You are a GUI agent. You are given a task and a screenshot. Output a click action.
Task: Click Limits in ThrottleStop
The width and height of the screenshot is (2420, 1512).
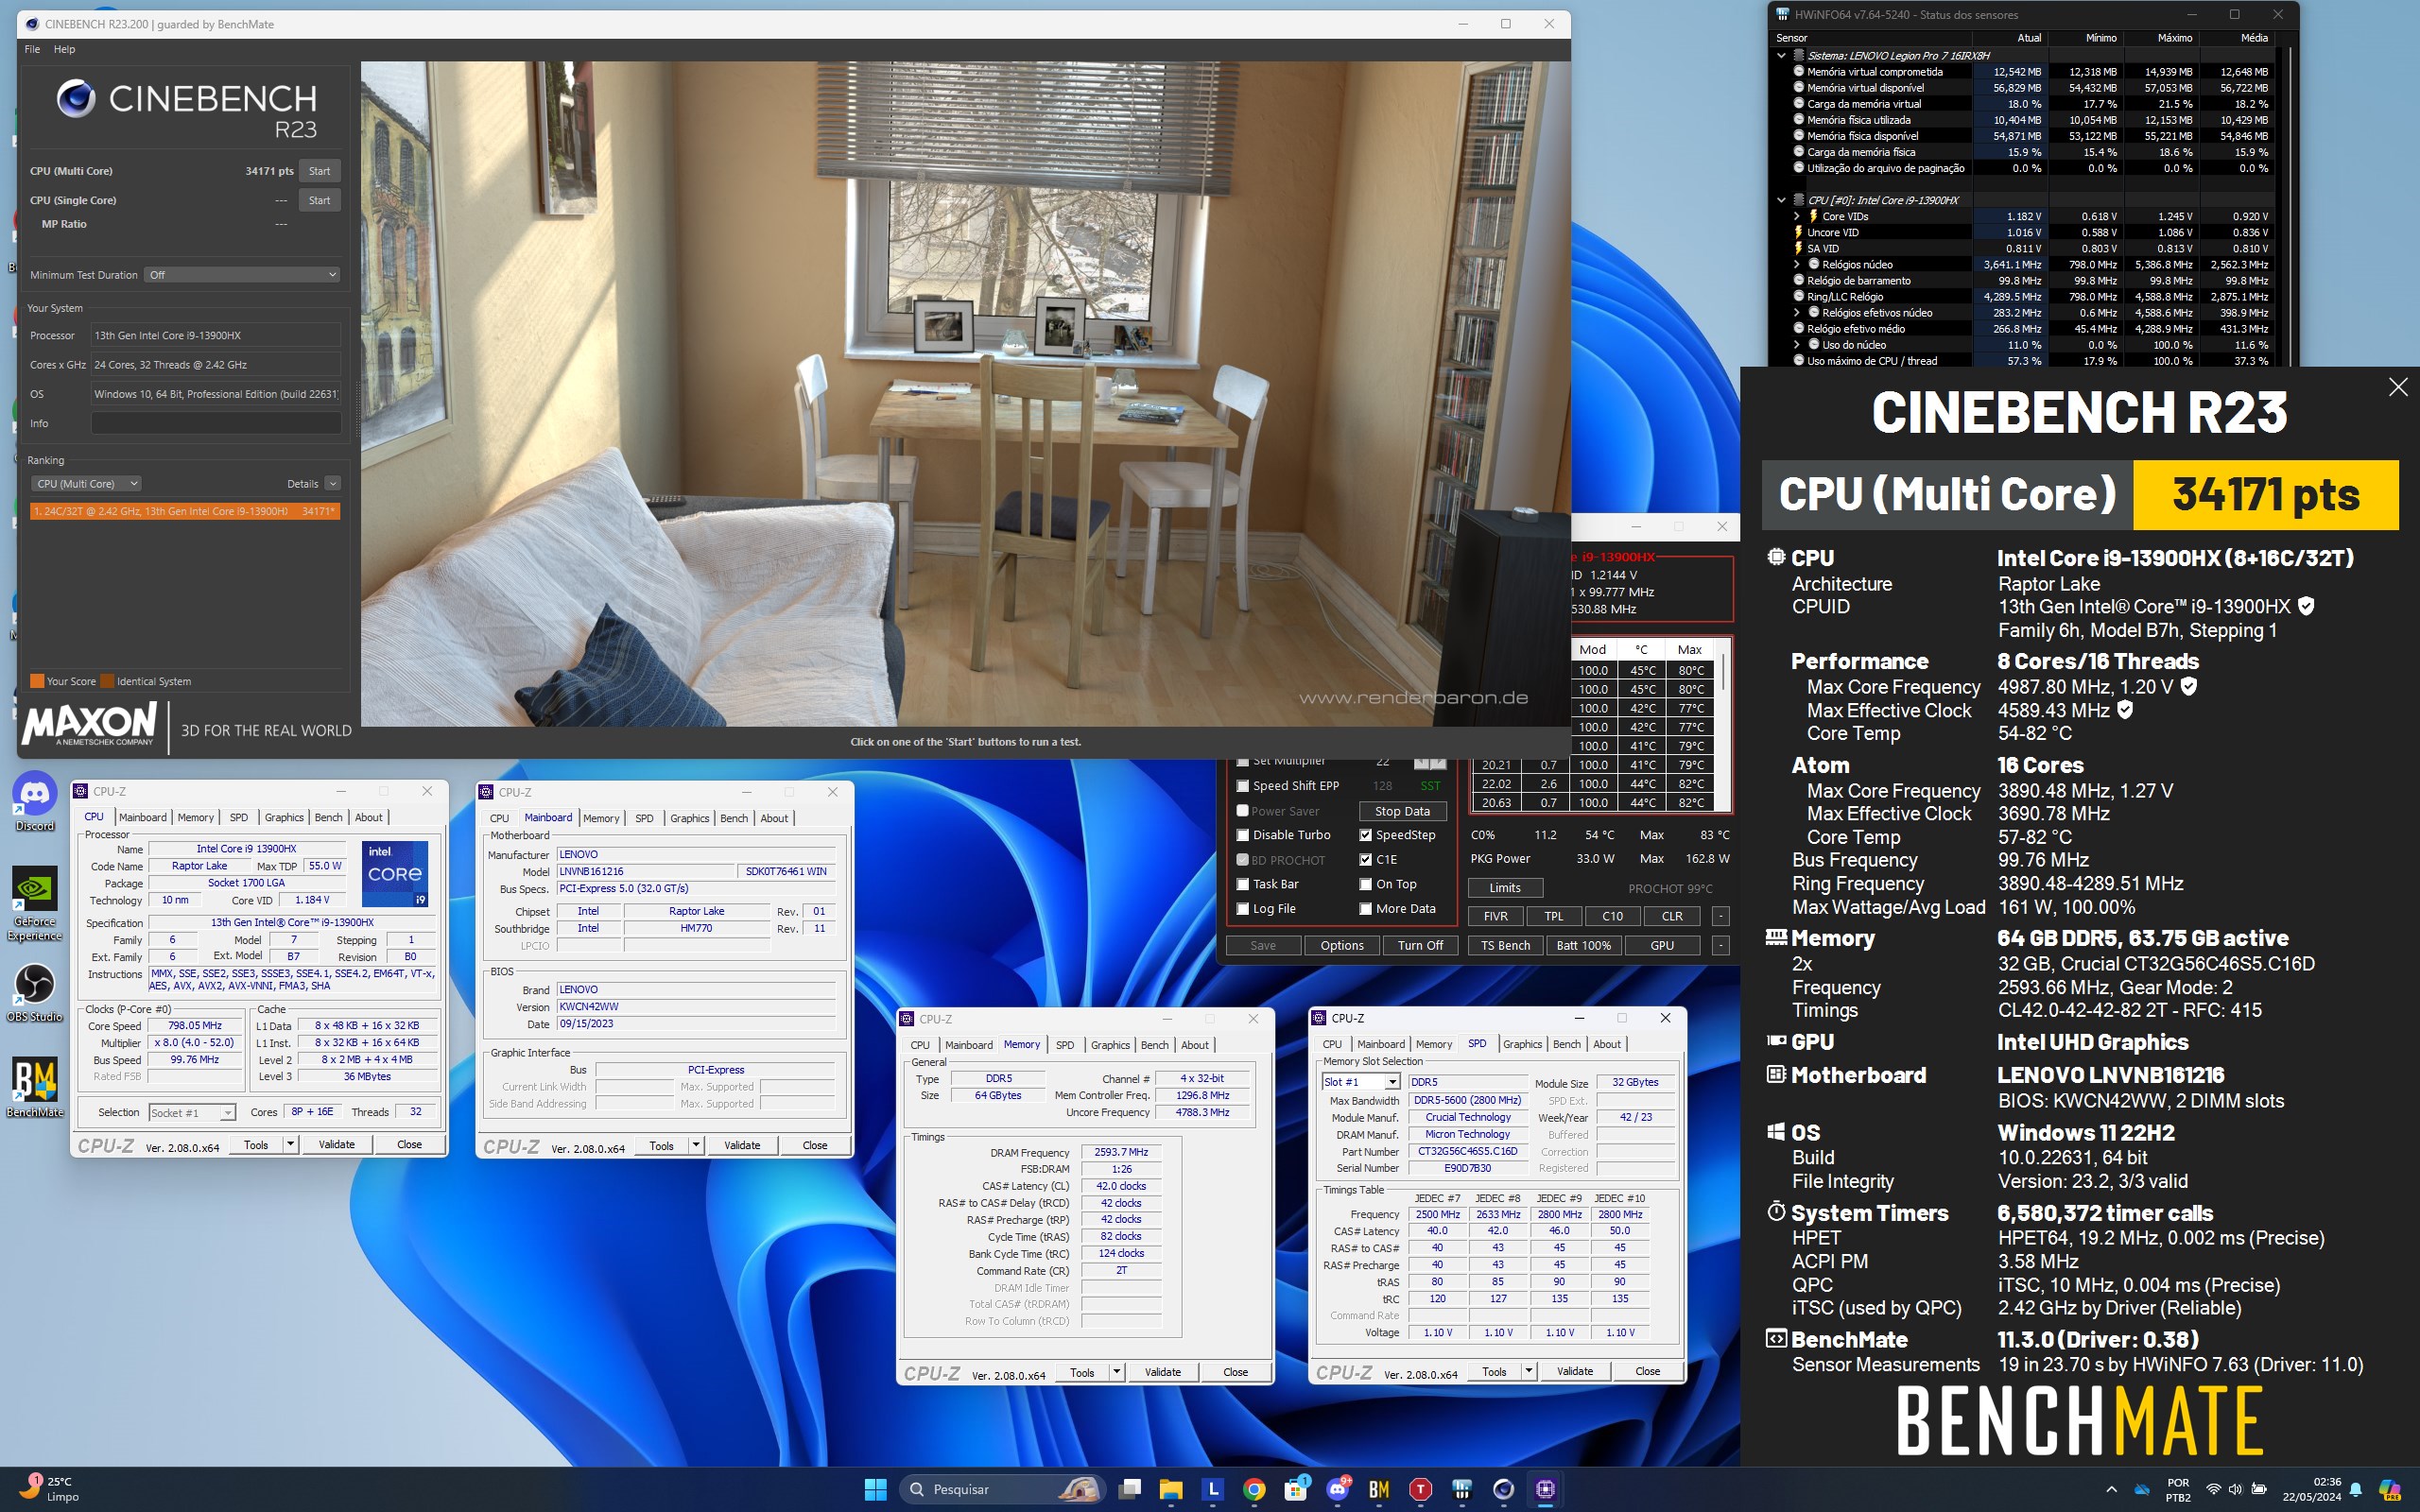coord(1505,888)
